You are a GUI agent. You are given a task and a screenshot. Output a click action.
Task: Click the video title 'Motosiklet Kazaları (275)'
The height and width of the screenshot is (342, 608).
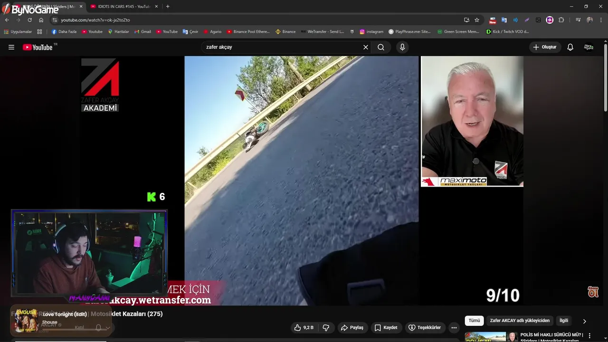pyautogui.click(x=127, y=314)
